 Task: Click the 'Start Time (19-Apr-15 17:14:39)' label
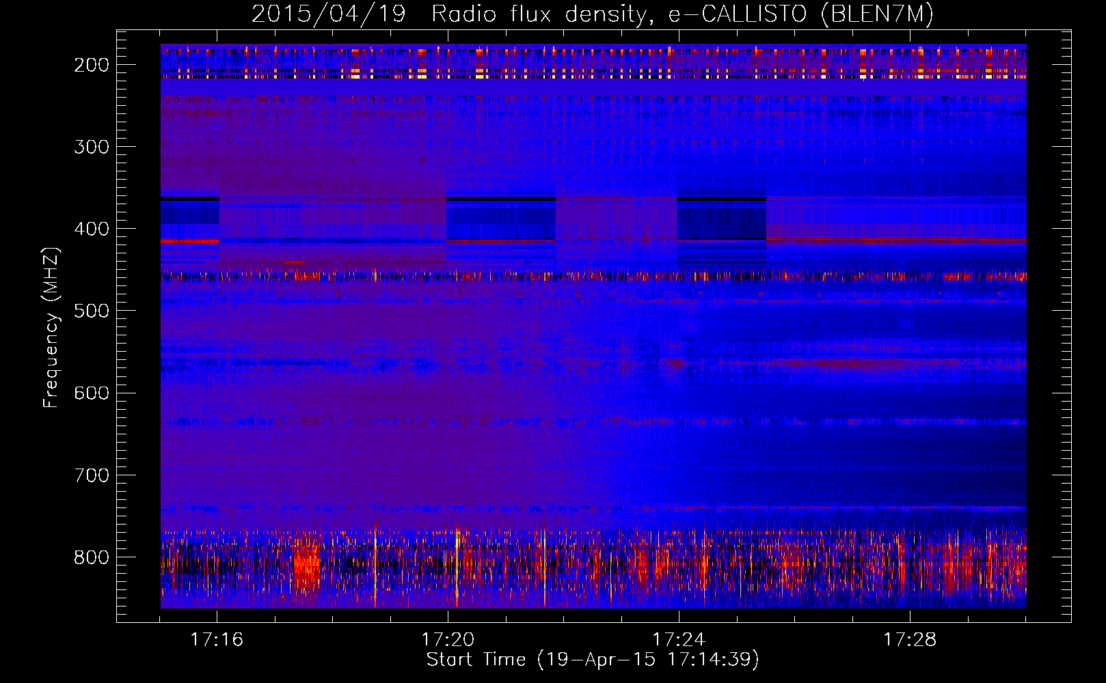point(593,660)
